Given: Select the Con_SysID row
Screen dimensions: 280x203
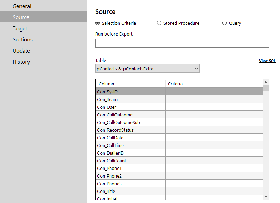Looking at the screenshot, I should tap(179, 92).
